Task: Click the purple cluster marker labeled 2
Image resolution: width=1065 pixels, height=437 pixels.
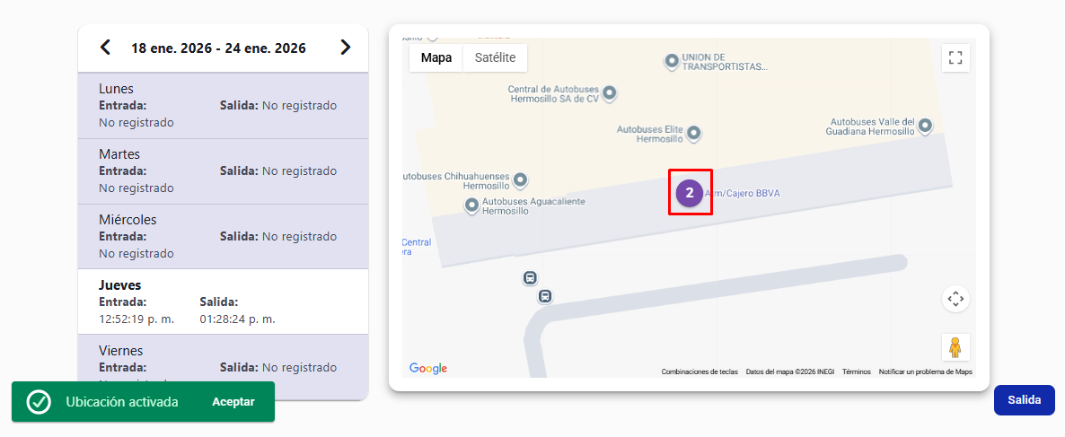Action: click(690, 192)
